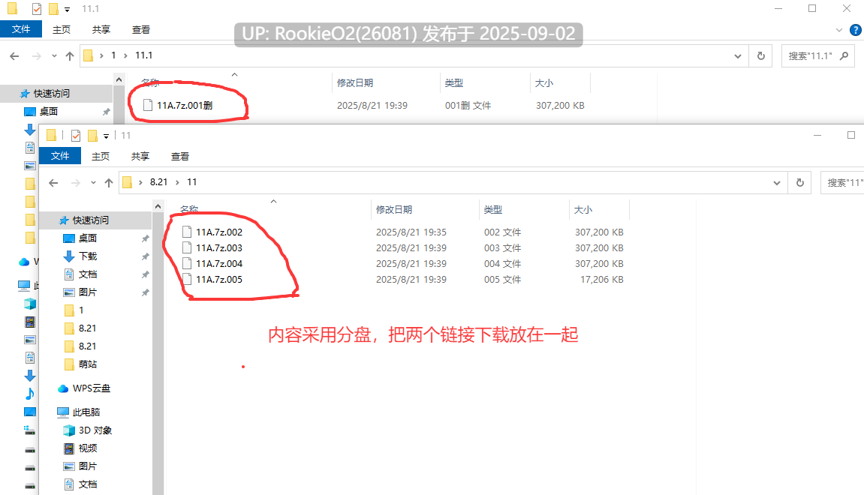Click the 11A.7z.005 file icon
864x495 pixels.
pos(187,279)
